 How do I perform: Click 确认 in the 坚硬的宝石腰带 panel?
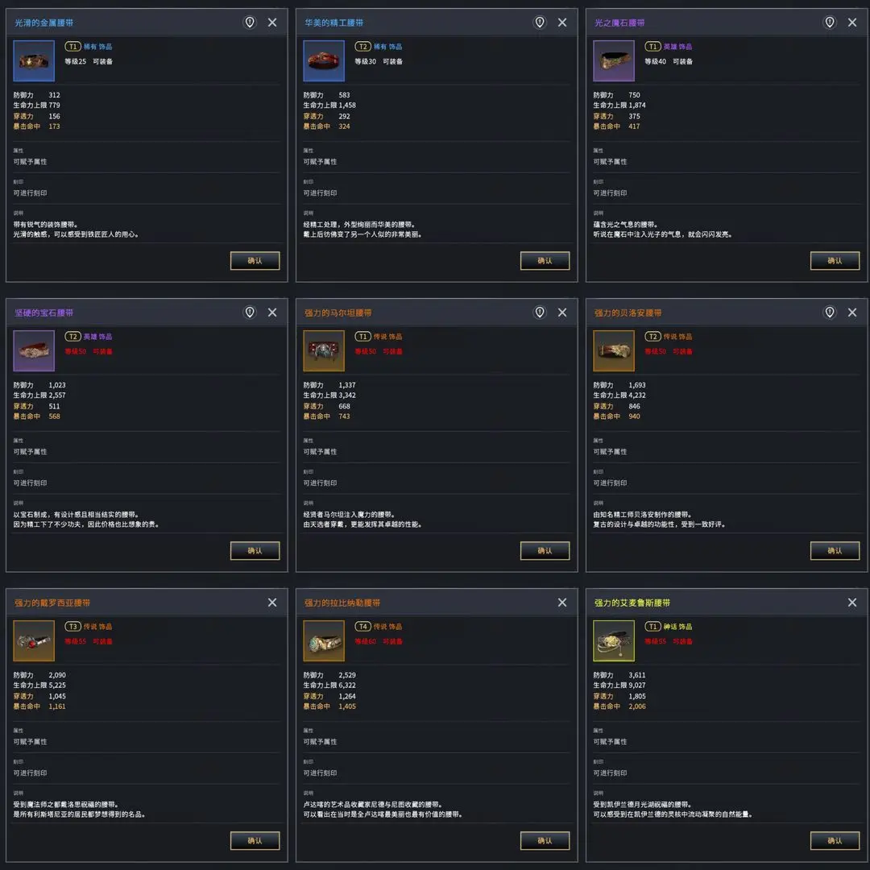pos(255,550)
